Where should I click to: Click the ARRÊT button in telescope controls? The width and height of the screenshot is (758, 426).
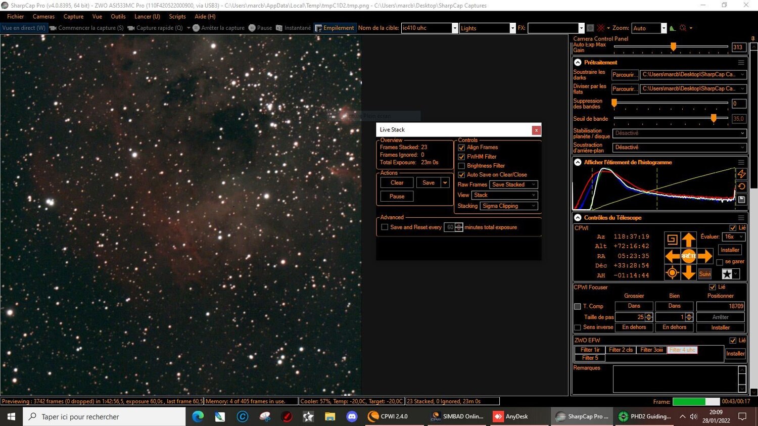tap(689, 256)
